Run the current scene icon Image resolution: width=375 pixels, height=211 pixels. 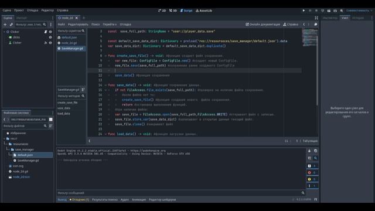pyautogui.click(x=329, y=11)
